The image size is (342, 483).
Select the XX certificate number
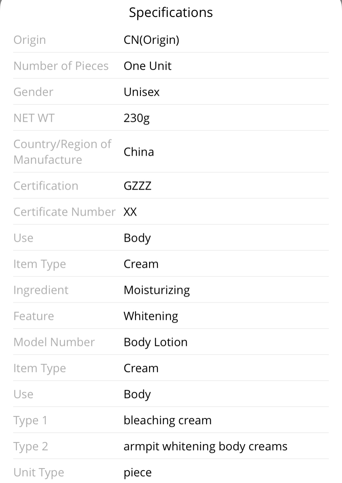tap(130, 212)
